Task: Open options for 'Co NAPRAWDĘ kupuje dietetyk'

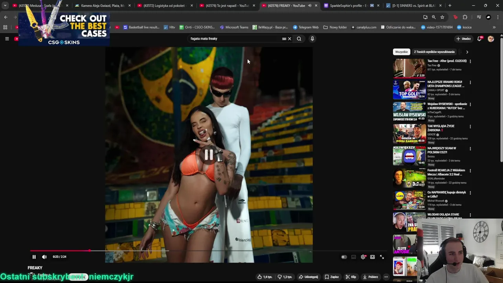Action: point(470,193)
